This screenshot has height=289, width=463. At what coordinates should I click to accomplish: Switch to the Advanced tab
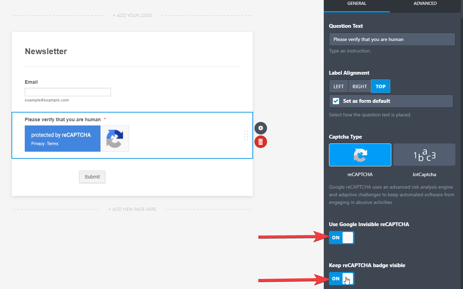425,3
